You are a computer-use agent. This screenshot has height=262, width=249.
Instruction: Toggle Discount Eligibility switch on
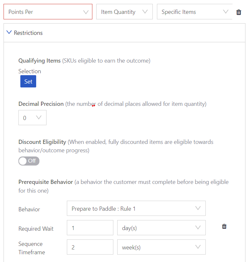coord(29,161)
